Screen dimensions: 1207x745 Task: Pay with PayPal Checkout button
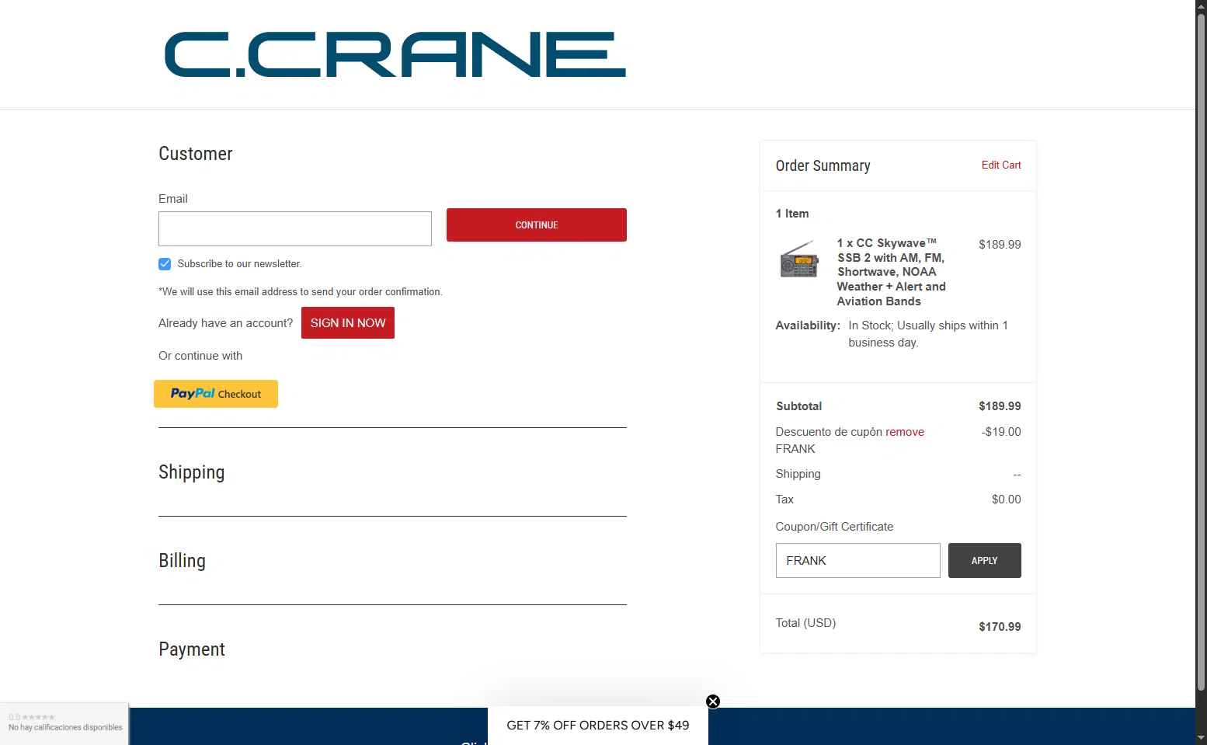tap(216, 394)
